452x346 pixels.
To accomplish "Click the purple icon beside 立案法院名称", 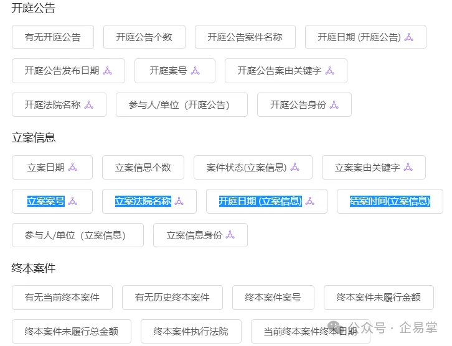I will tap(179, 201).
